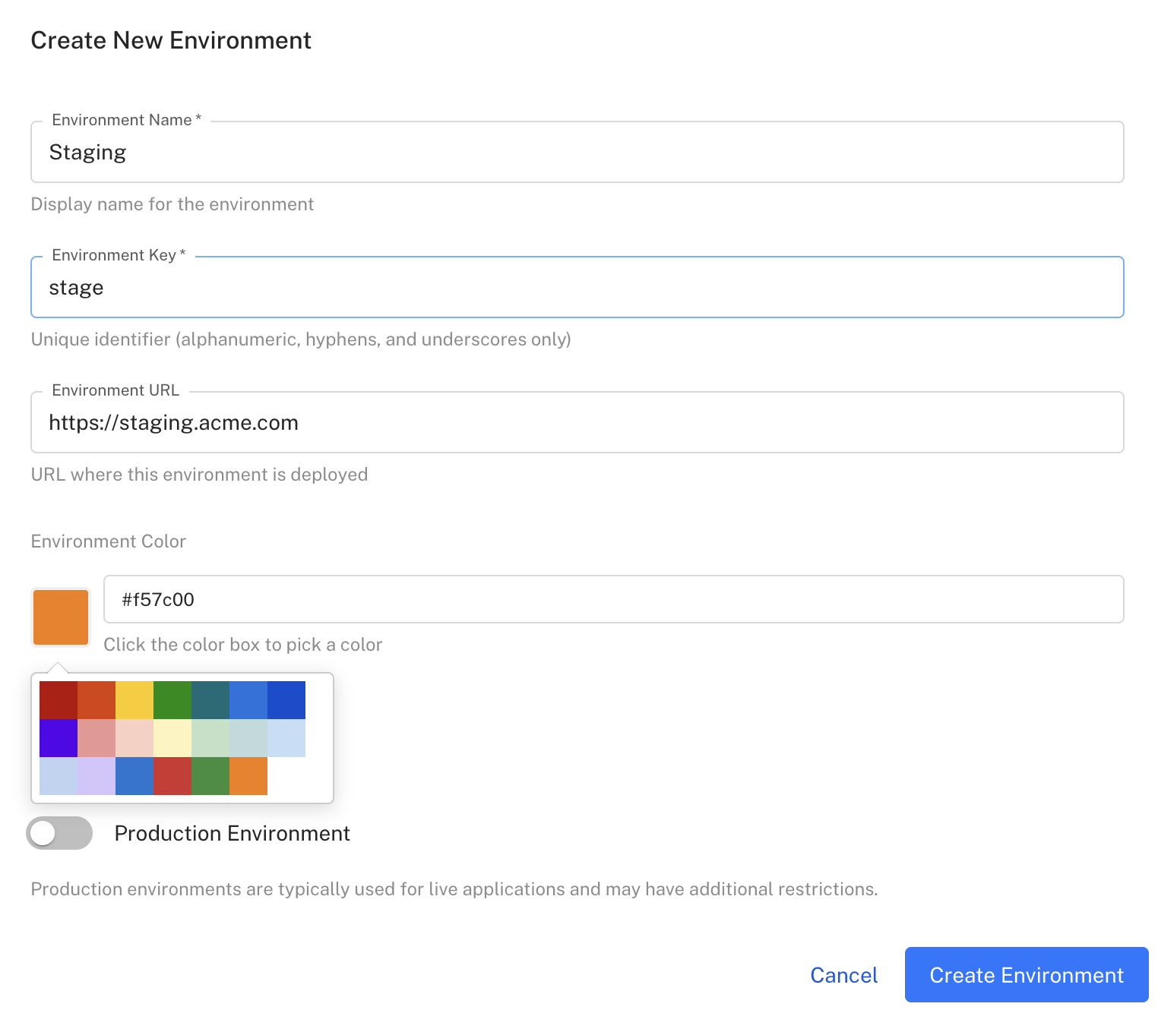The height and width of the screenshot is (1013, 1158).
Task: Click the Production Environment label text
Action: (232, 834)
